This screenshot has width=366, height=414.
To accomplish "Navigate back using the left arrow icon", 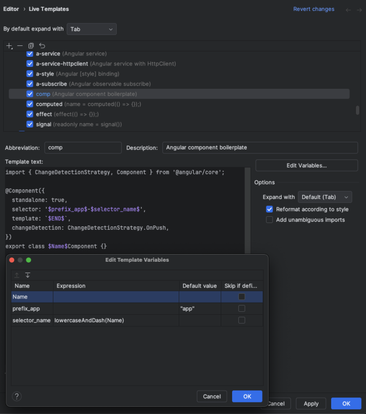I will [x=348, y=9].
